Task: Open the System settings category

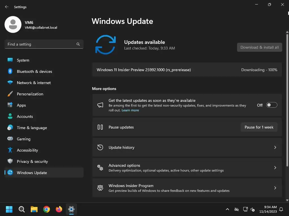Action: point(44,60)
